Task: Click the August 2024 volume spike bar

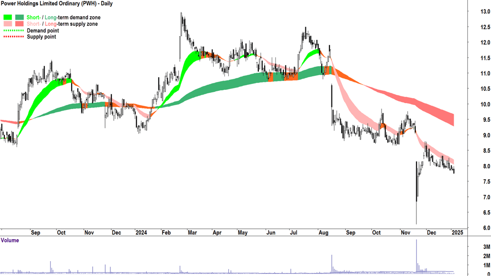Action: [x=331, y=264]
